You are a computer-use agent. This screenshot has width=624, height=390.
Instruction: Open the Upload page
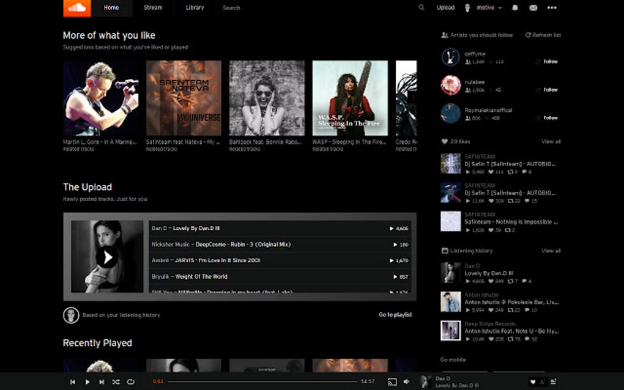tap(445, 7)
